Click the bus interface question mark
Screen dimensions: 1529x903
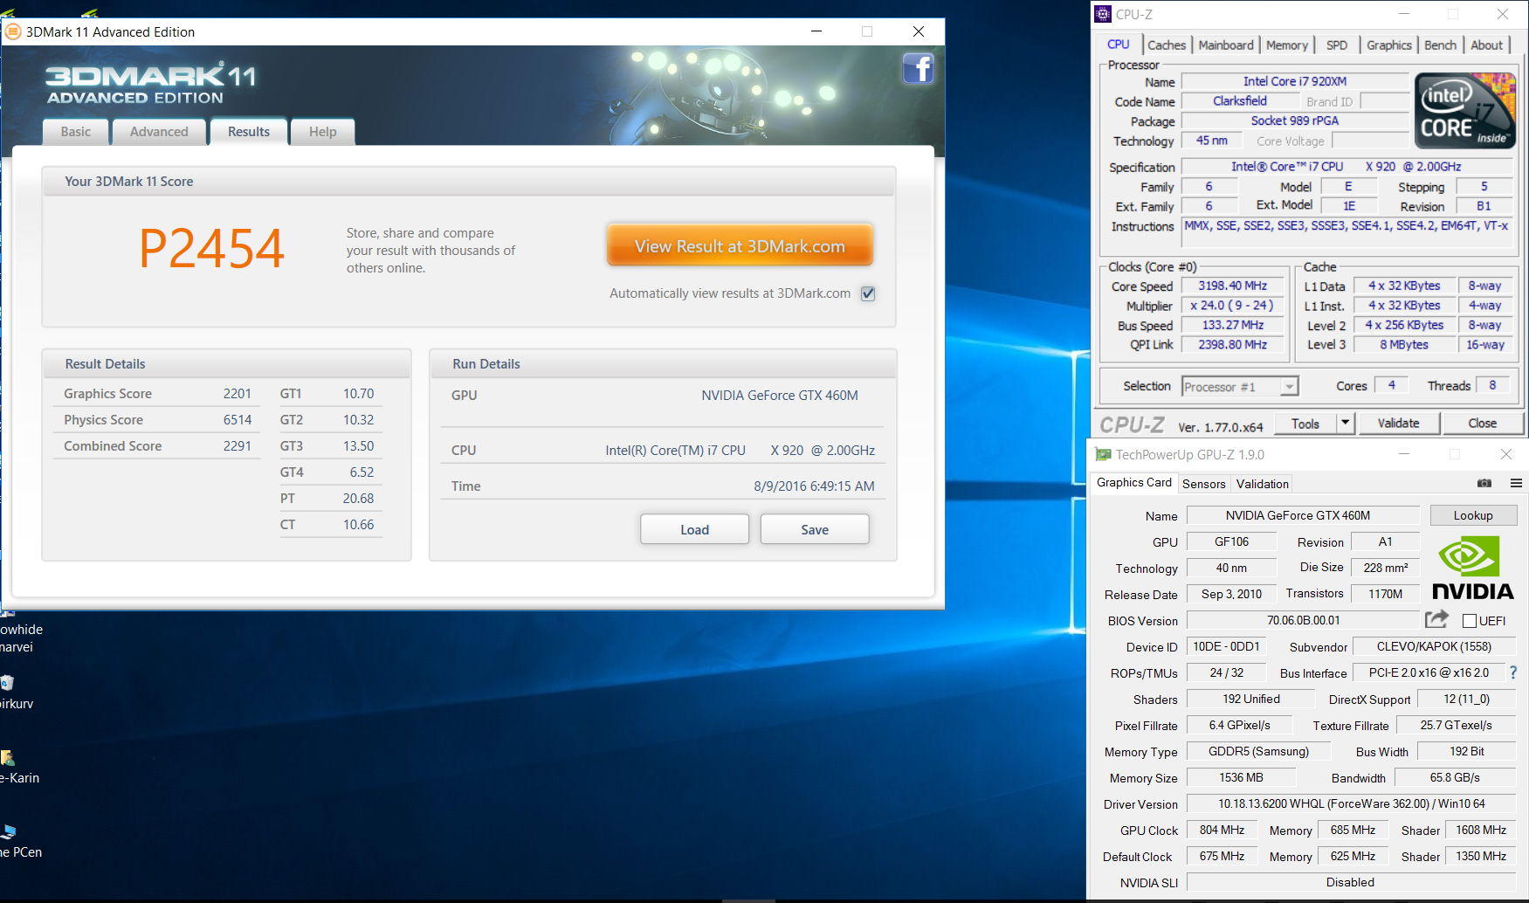(x=1513, y=672)
